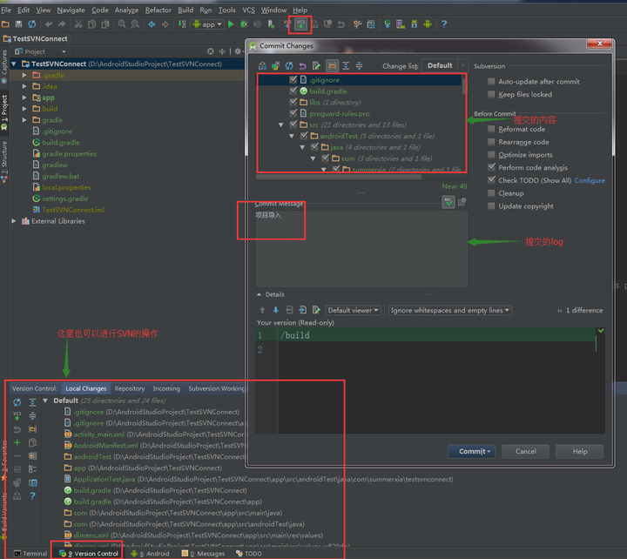Enable Keep files locked checkbox
The height and width of the screenshot is (559, 627).
pos(491,94)
